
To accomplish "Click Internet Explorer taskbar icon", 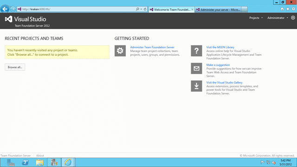I will click(68, 162).
